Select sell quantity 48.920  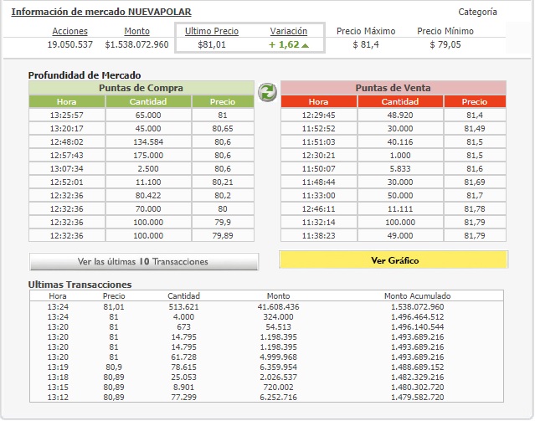[400, 116]
